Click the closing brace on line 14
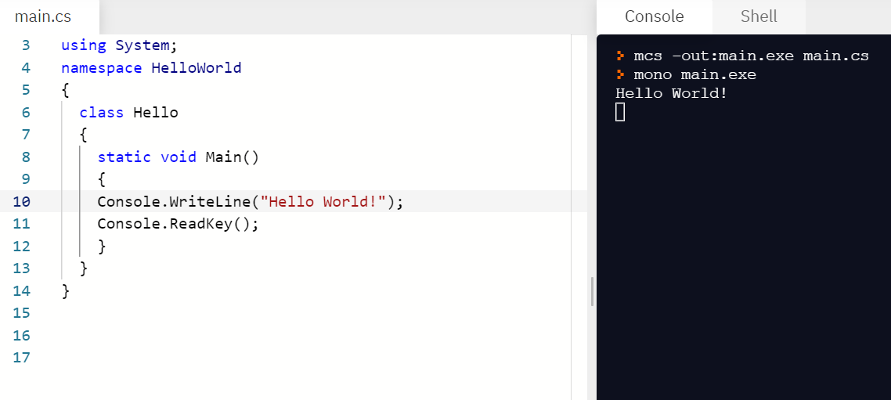 (65, 291)
